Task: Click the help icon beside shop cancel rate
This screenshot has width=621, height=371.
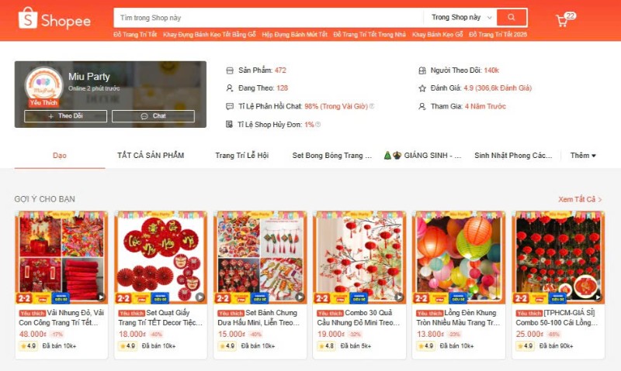Action: [317, 125]
